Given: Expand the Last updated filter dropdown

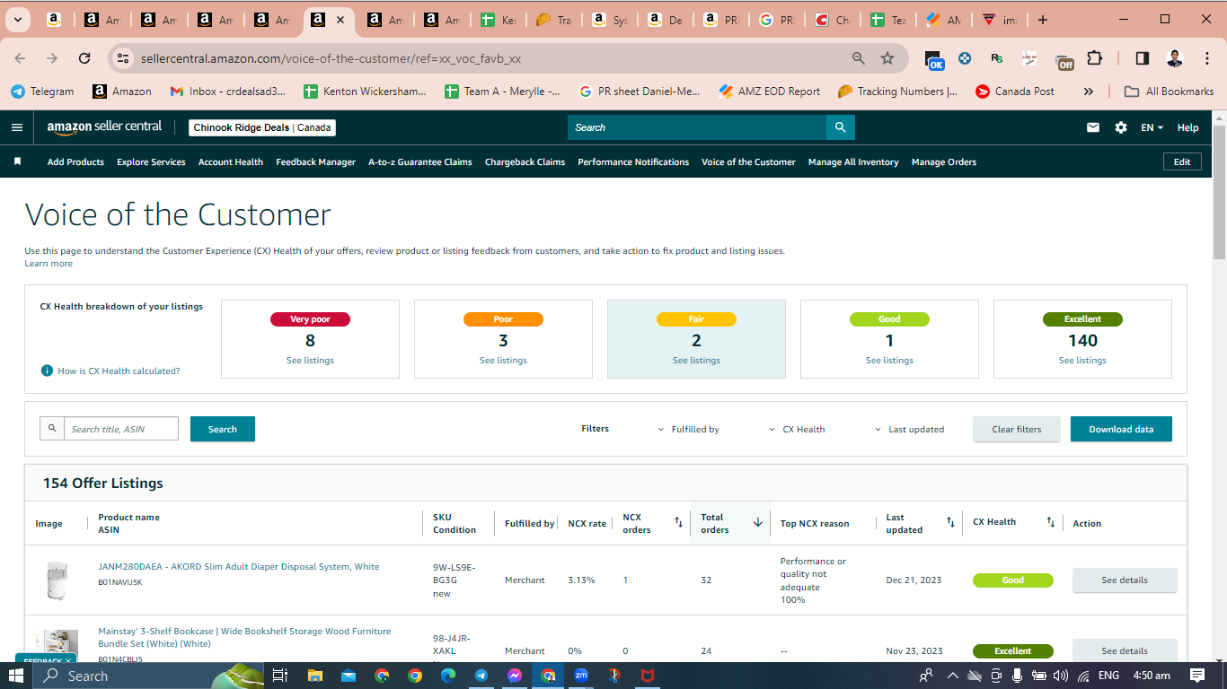Looking at the screenshot, I should pyautogui.click(x=909, y=430).
